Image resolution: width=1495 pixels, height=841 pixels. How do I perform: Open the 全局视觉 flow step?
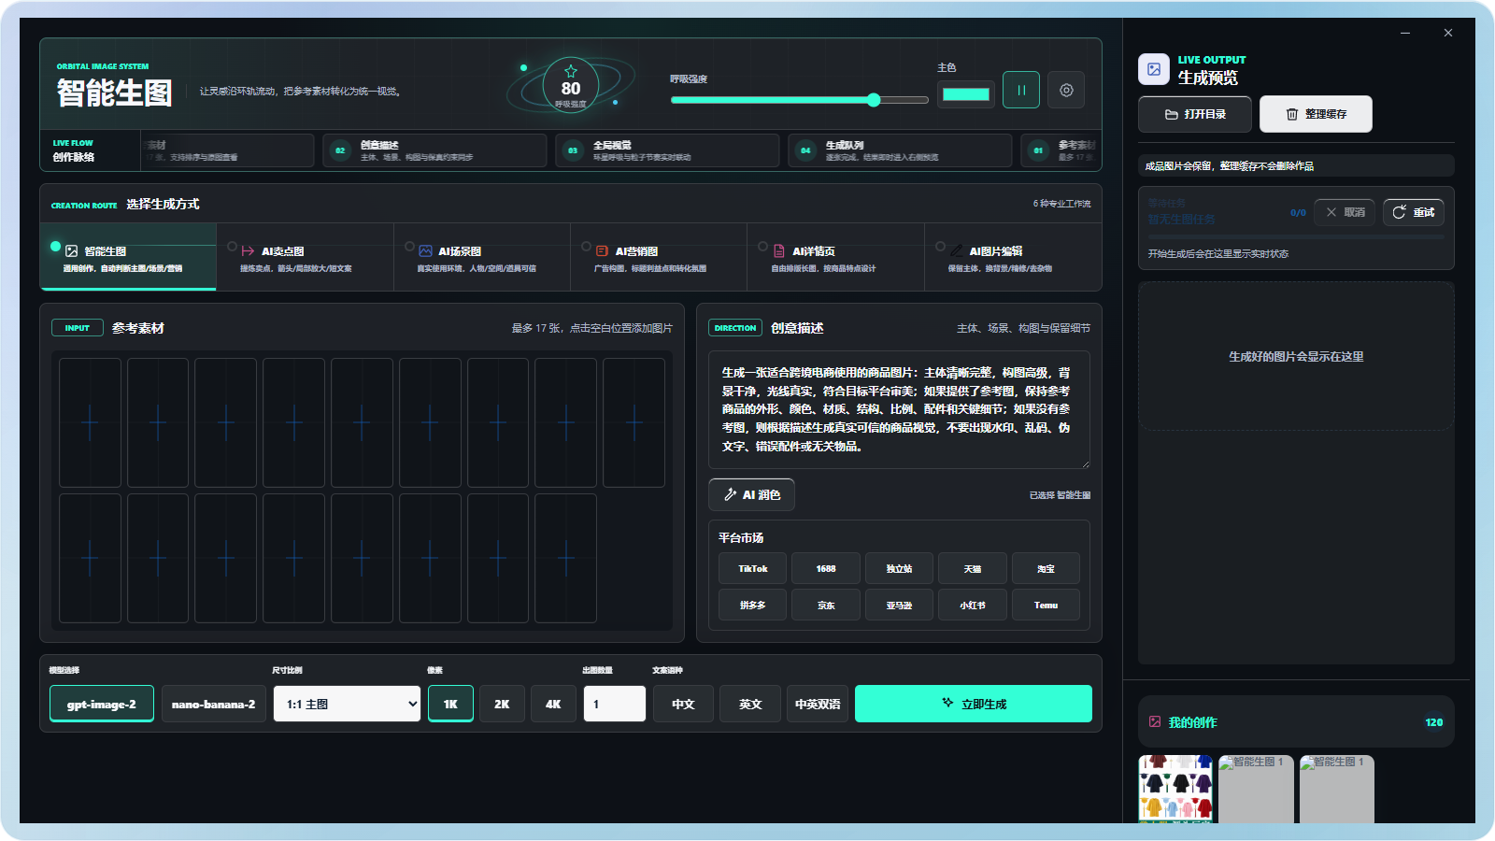click(667, 150)
